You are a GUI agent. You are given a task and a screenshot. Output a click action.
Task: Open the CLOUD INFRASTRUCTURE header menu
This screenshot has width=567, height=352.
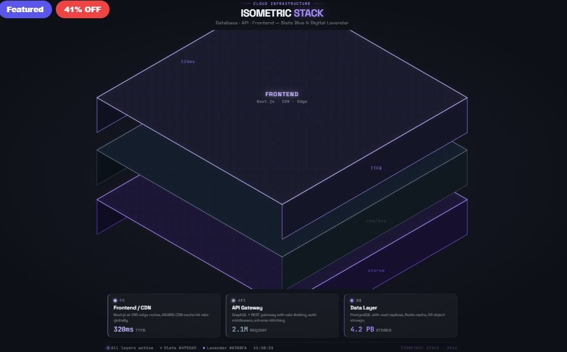tap(283, 3)
